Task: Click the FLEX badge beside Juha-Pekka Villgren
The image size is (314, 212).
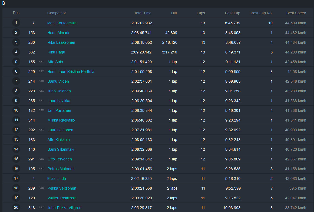Action: [x=41, y=207]
